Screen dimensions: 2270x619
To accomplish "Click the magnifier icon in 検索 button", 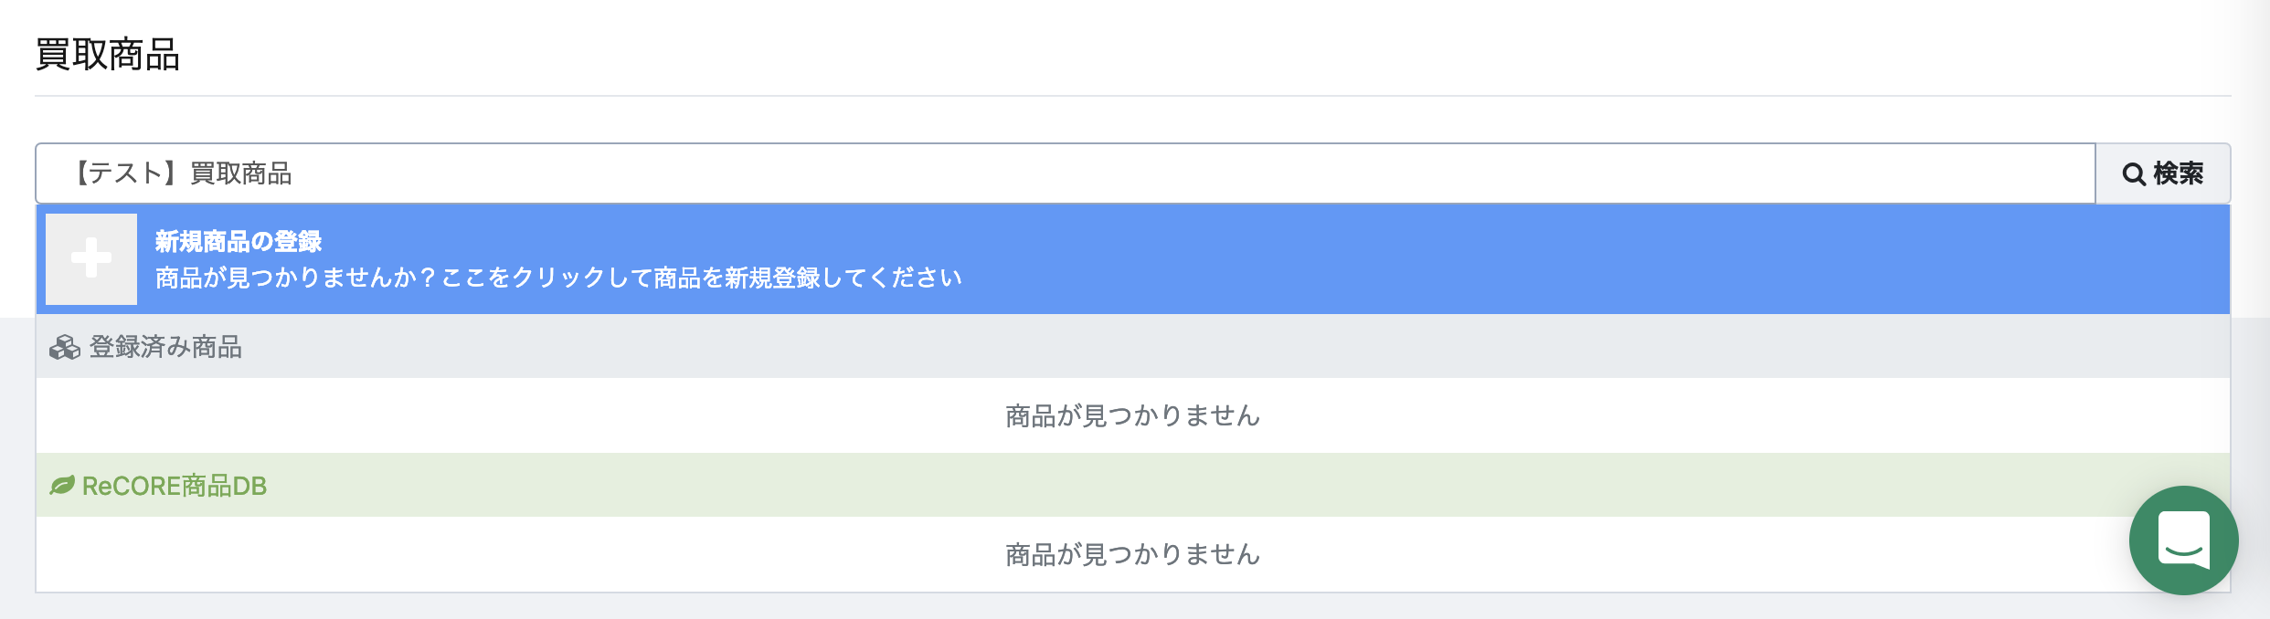I will (2134, 173).
